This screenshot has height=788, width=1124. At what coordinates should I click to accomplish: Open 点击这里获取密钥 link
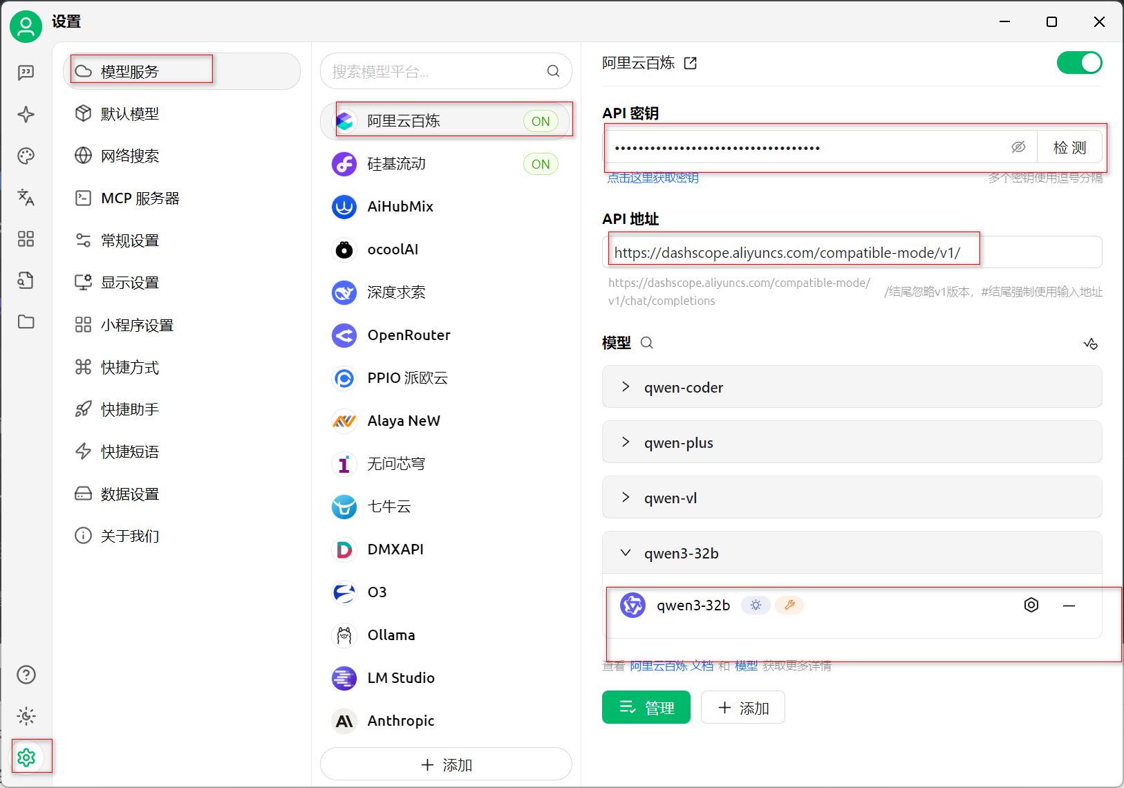(x=653, y=178)
